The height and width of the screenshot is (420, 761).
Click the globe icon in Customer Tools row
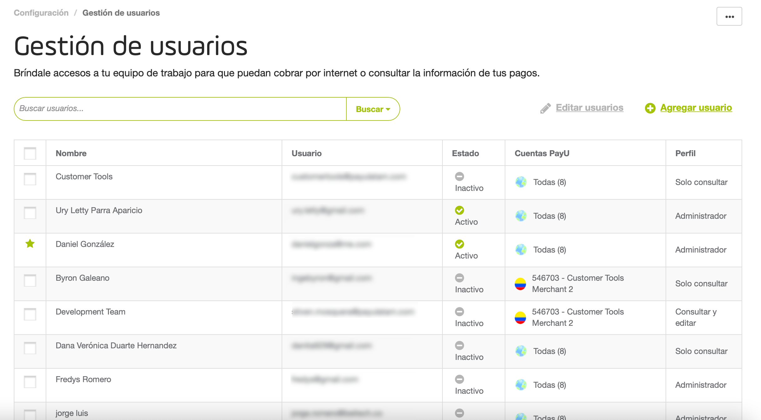[x=521, y=182]
